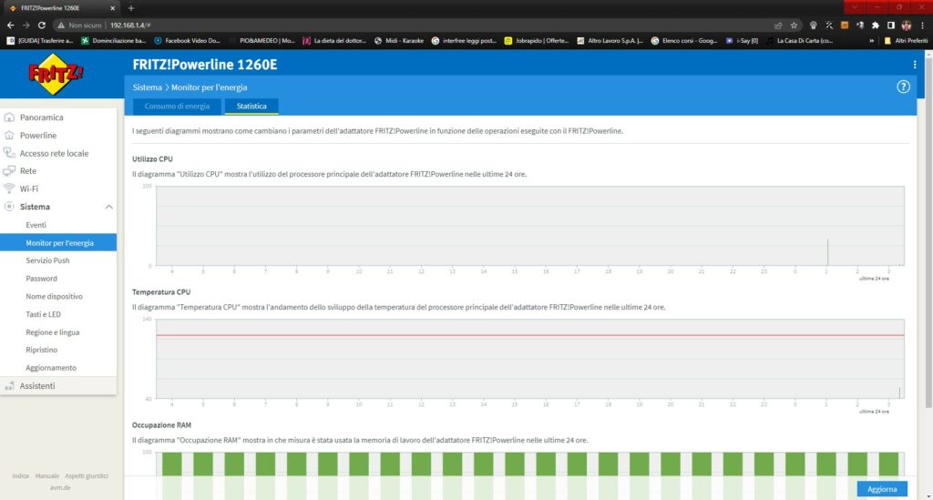Open the browser side panel icon
This screenshot has height=500, width=933.
(x=891, y=25)
